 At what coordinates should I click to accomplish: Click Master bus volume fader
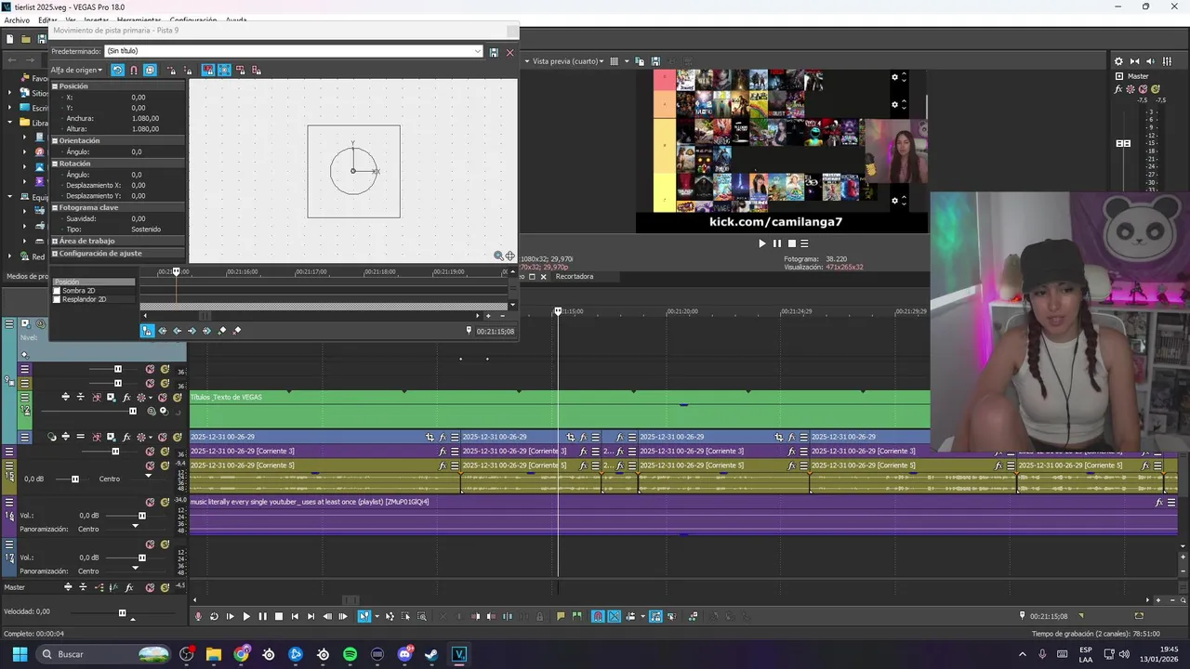point(1123,143)
